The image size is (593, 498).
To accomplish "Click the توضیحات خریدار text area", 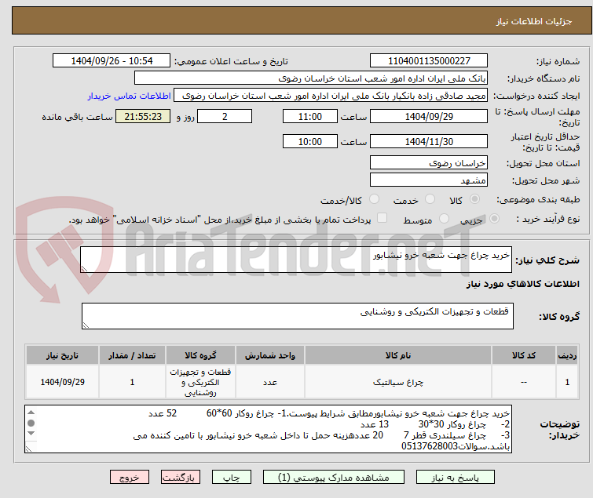I will [268, 429].
